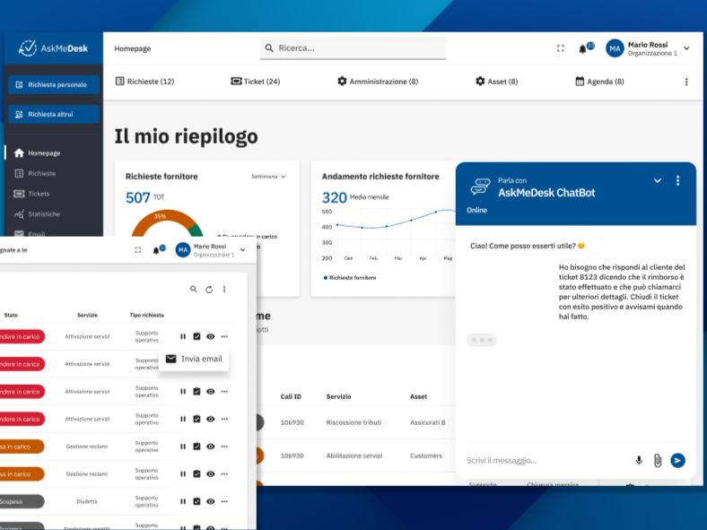The width and height of the screenshot is (707, 530).
Task: Open the Richiesta altrui button
Action: click(54, 115)
